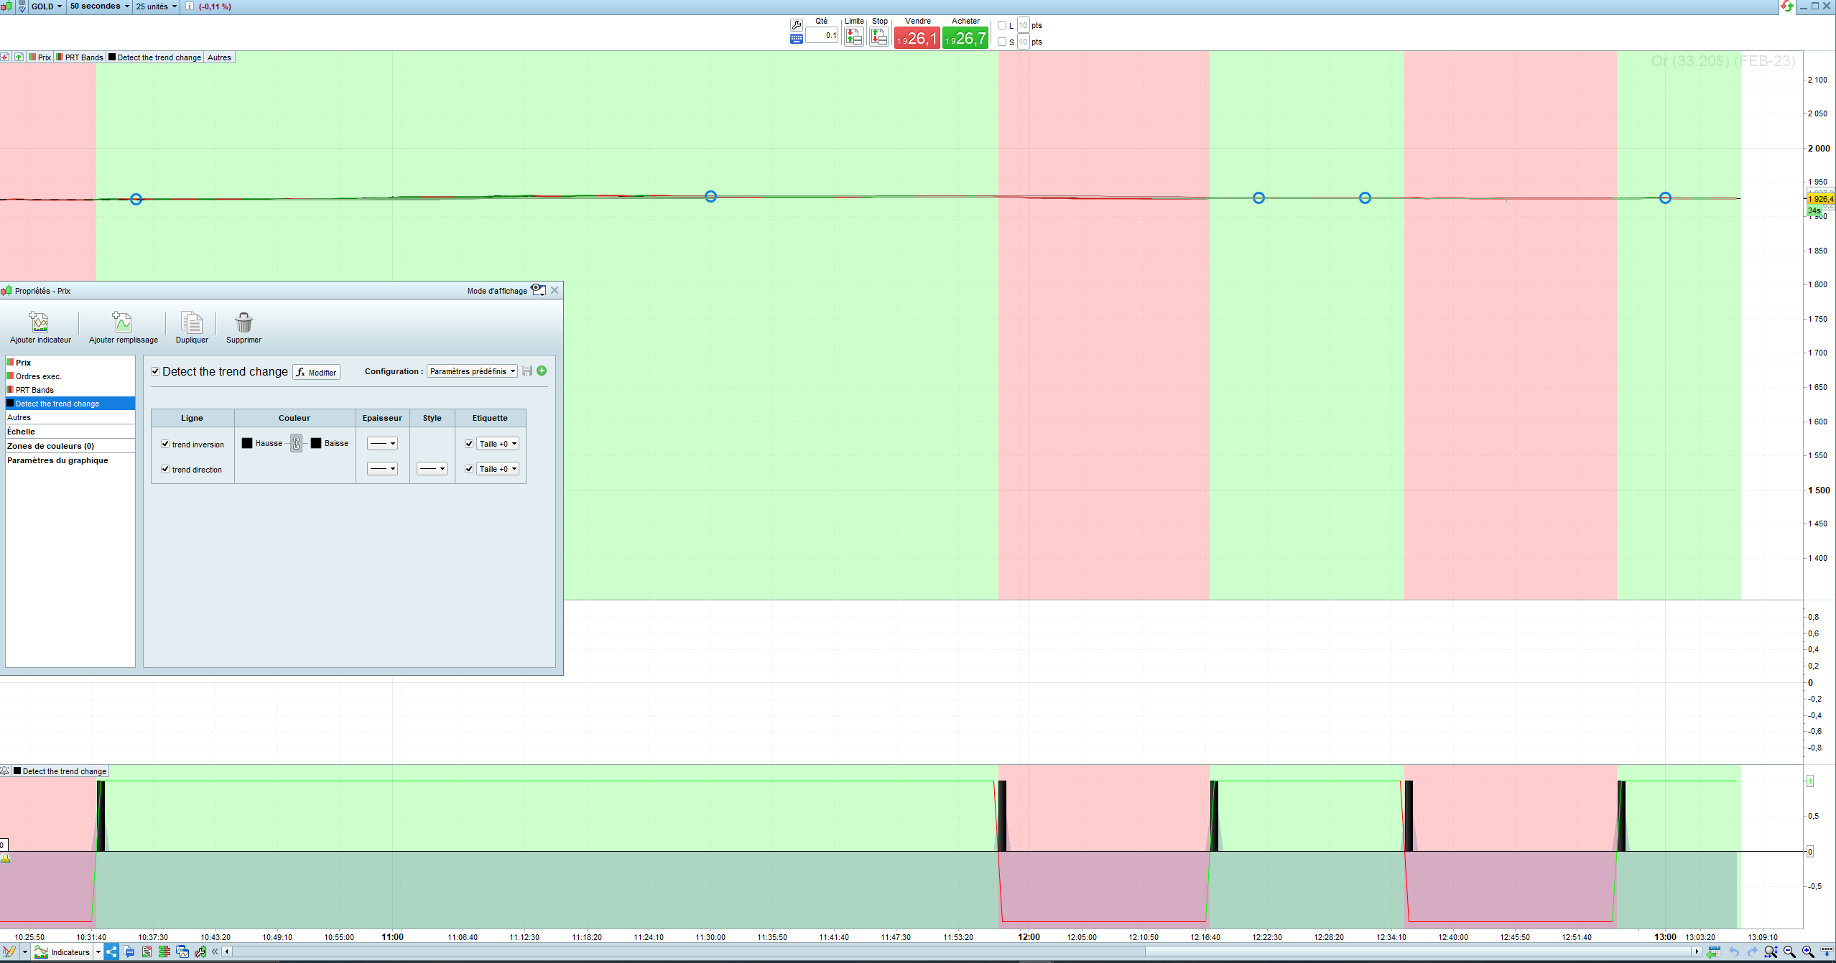Zoom in with the plus magnifier
Image resolution: width=1836 pixels, height=963 pixels.
coord(1808,952)
